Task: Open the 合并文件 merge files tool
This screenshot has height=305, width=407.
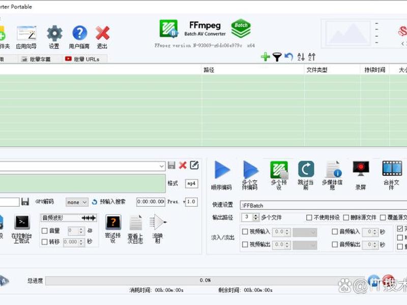Action: pyautogui.click(x=392, y=175)
